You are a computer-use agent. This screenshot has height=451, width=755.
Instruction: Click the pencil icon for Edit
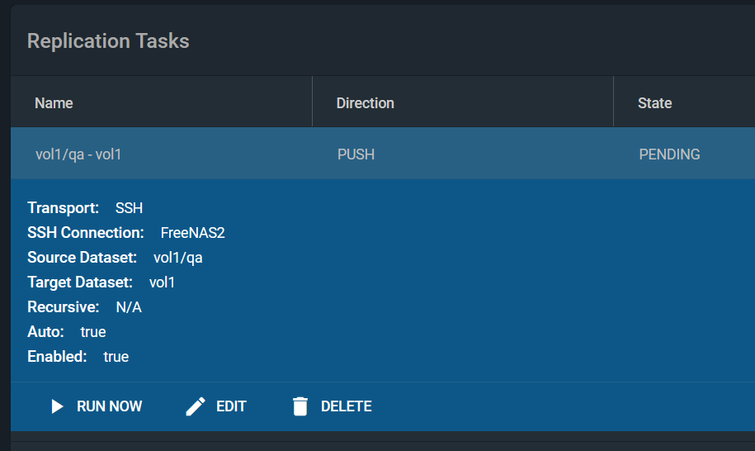click(196, 406)
